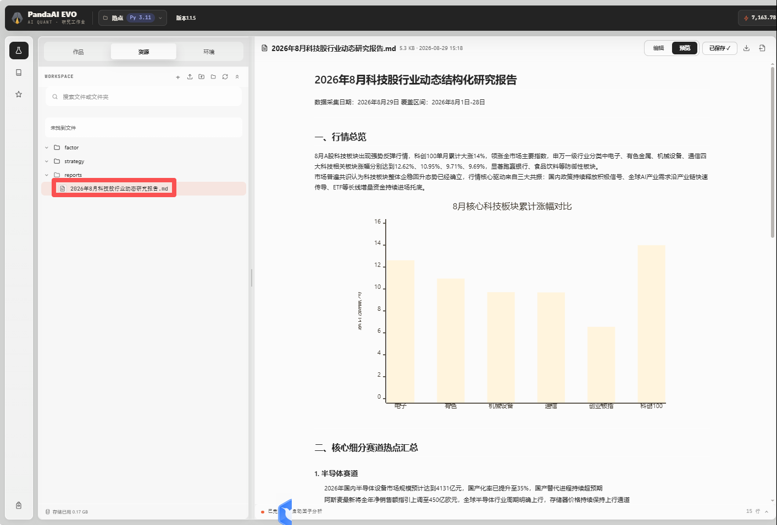Focus the 搜索文件或文件夹 search field
Image resolution: width=777 pixels, height=525 pixels.
tap(143, 97)
